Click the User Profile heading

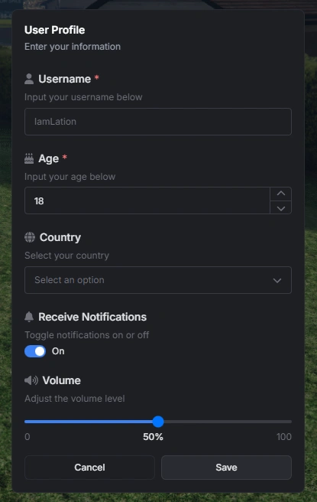tap(55, 30)
